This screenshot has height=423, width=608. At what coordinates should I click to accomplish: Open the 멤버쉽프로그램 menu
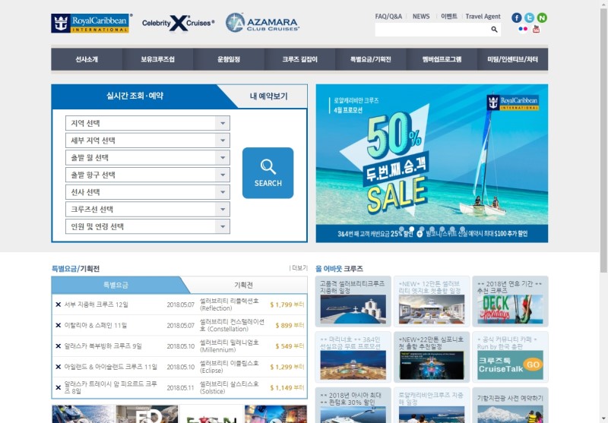(442, 59)
